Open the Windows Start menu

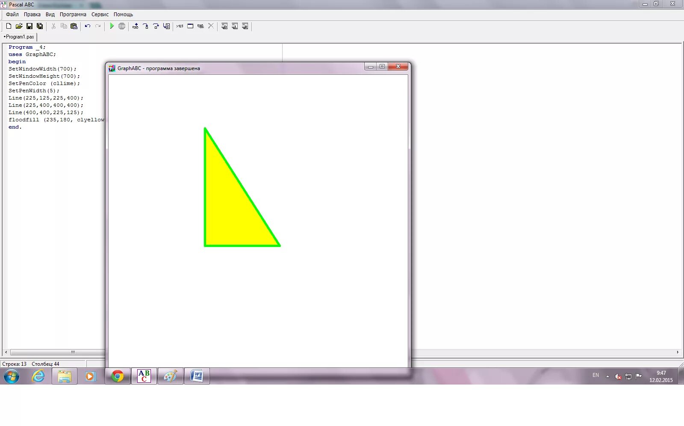tap(12, 376)
